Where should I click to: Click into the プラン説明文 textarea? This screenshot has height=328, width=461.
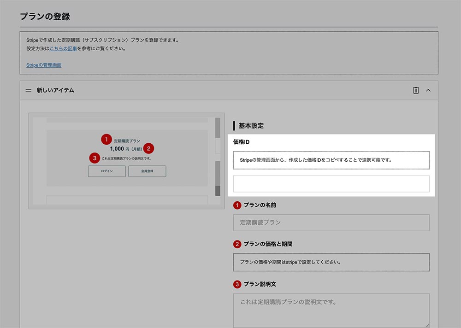coord(331,310)
